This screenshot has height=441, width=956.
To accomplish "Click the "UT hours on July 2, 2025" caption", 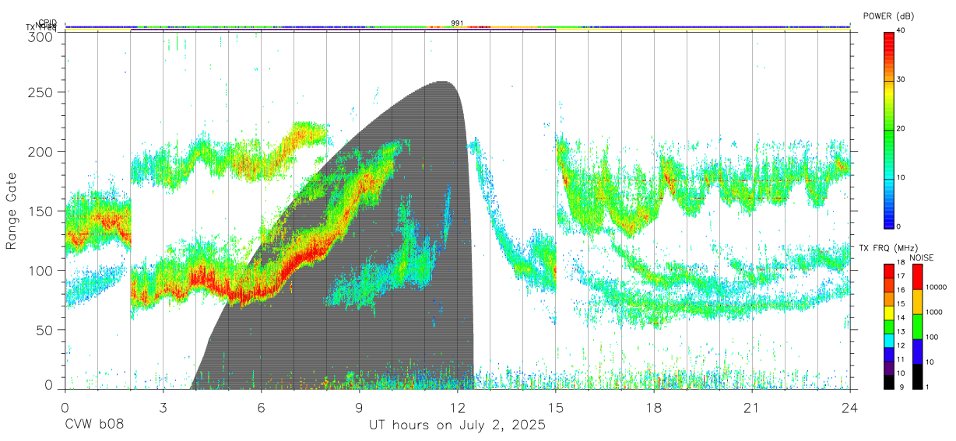I will coord(457,425).
